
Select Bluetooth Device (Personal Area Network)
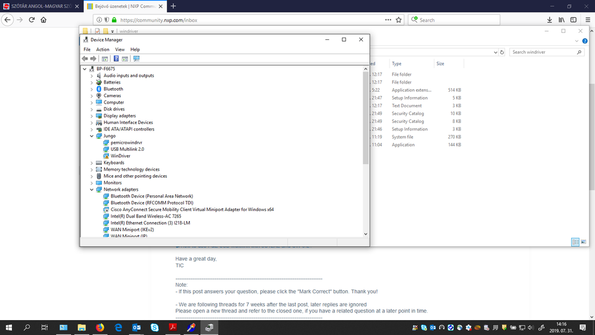click(x=151, y=196)
